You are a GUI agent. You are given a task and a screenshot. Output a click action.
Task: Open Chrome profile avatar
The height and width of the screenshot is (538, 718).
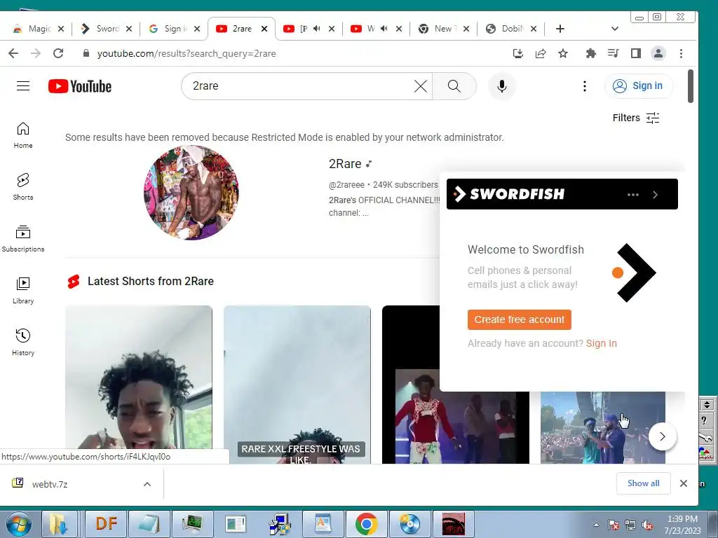click(658, 53)
